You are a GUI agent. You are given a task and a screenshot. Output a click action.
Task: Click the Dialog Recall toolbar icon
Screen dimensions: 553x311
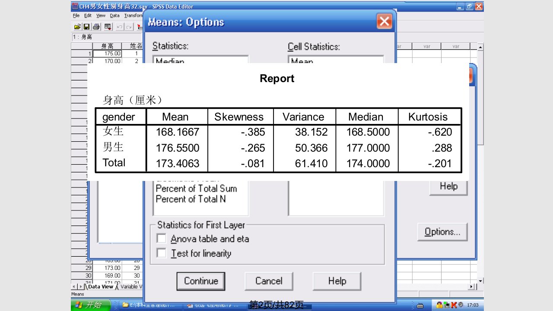pos(108,27)
